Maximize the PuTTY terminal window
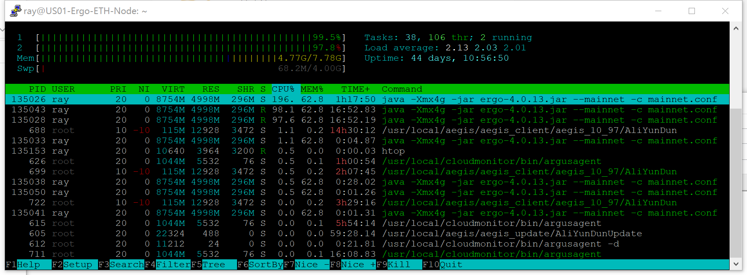The height and width of the screenshot is (275, 747). click(692, 11)
